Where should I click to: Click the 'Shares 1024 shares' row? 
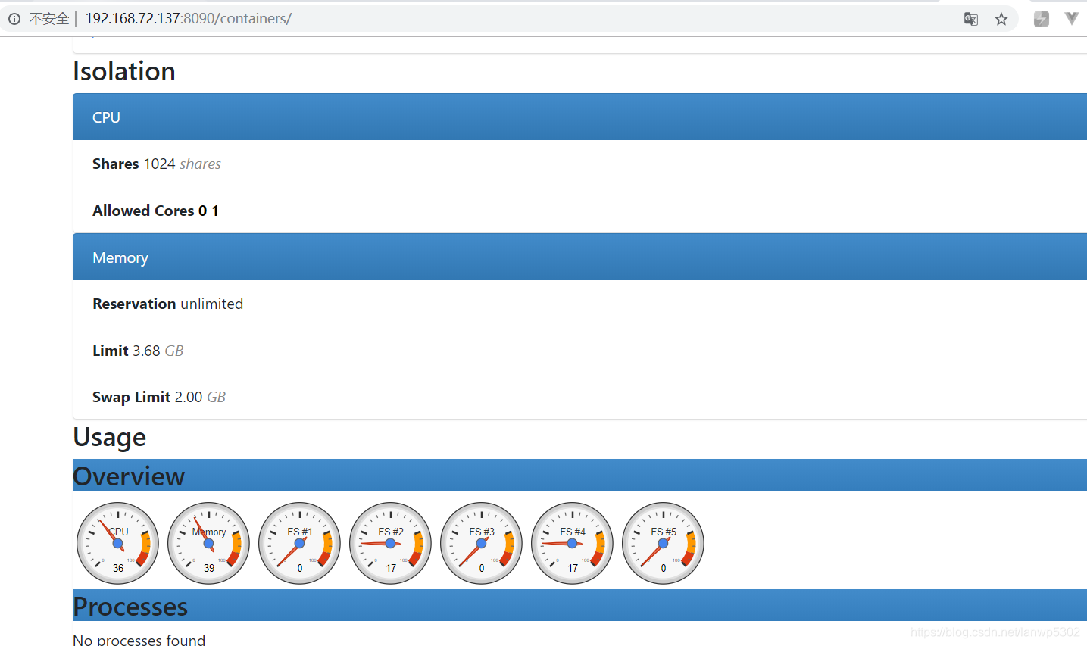[579, 164]
